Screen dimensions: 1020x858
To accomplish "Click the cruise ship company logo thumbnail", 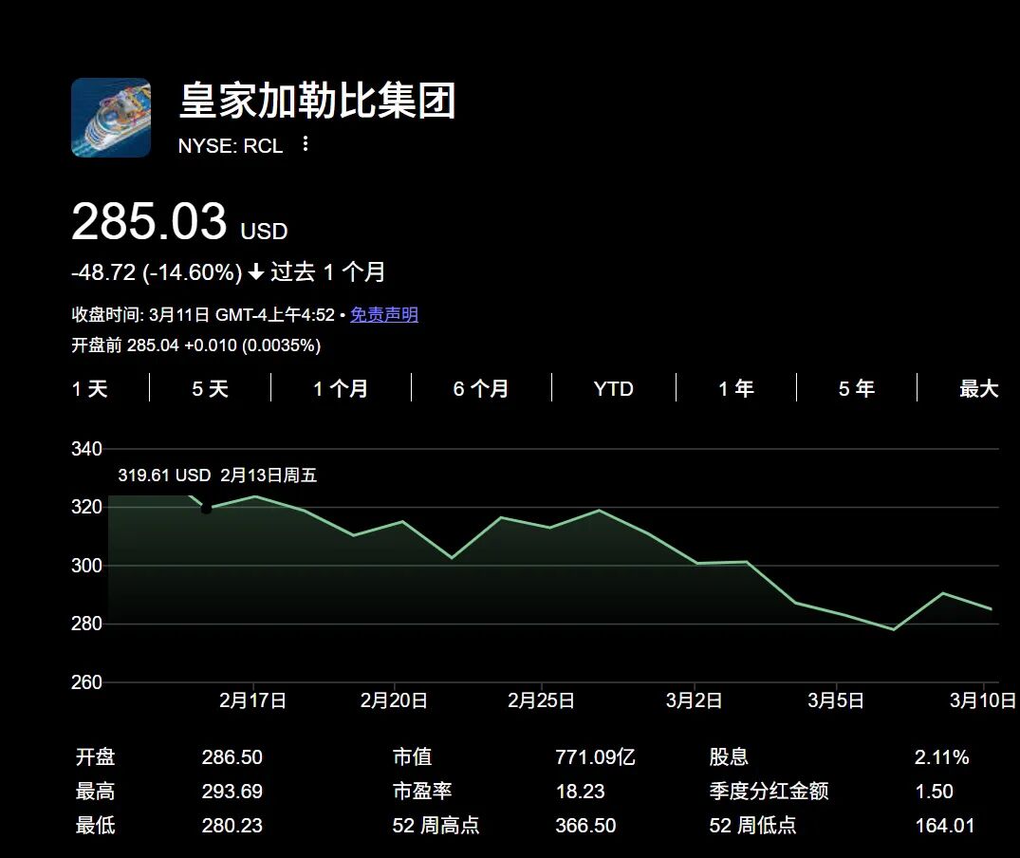I will (x=111, y=118).
